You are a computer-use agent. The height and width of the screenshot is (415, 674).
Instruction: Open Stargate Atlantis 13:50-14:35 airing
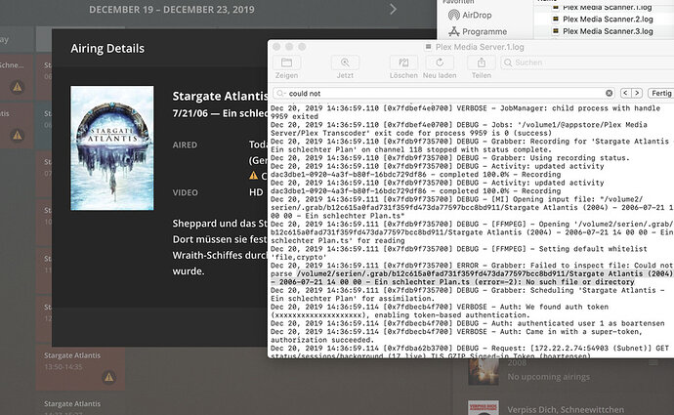point(80,367)
